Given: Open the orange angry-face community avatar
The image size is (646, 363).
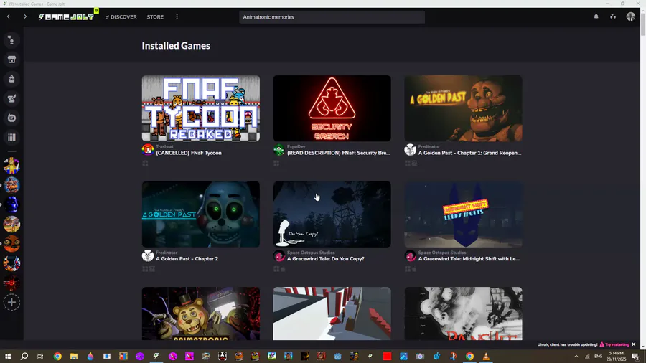Looking at the screenshot, I should tap(11, 244).
